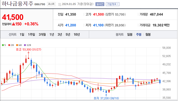The image size is (178, 101).
Task: Click the 코스피 market badge
Action: [x=51, y=4]
